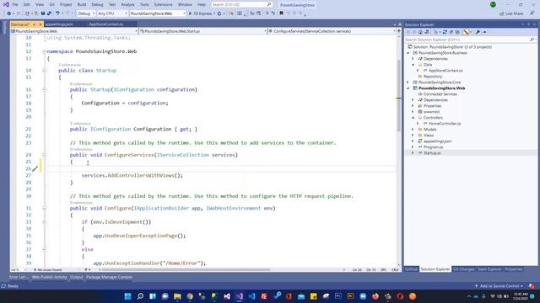Click the Save All toolbar icon
The height and width of the screenshot is (303, 540).
tap(49, 13)
